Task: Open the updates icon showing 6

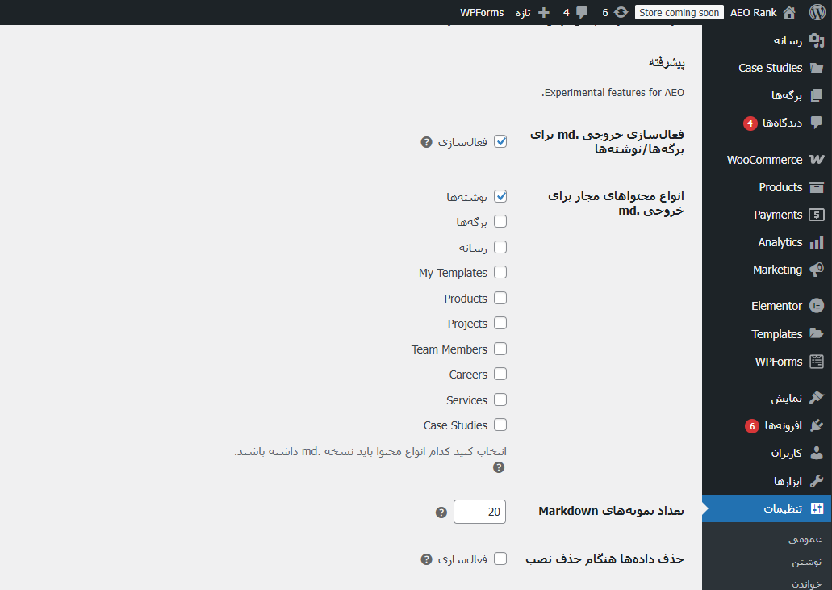Action: pyautogui.click(x=621, y=12)
